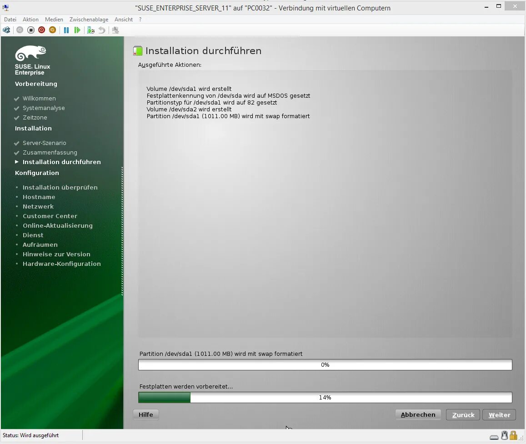Select the Hostname step
The image size is (526, 444).
39,197
